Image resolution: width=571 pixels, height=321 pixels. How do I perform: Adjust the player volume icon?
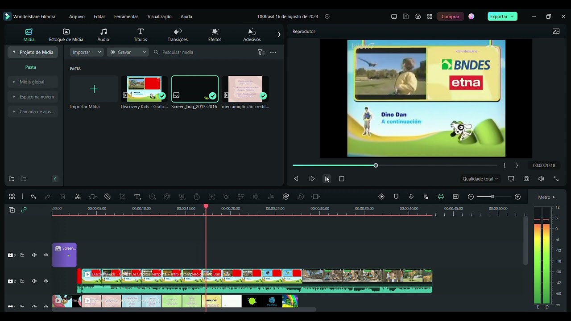pos(541,179)
